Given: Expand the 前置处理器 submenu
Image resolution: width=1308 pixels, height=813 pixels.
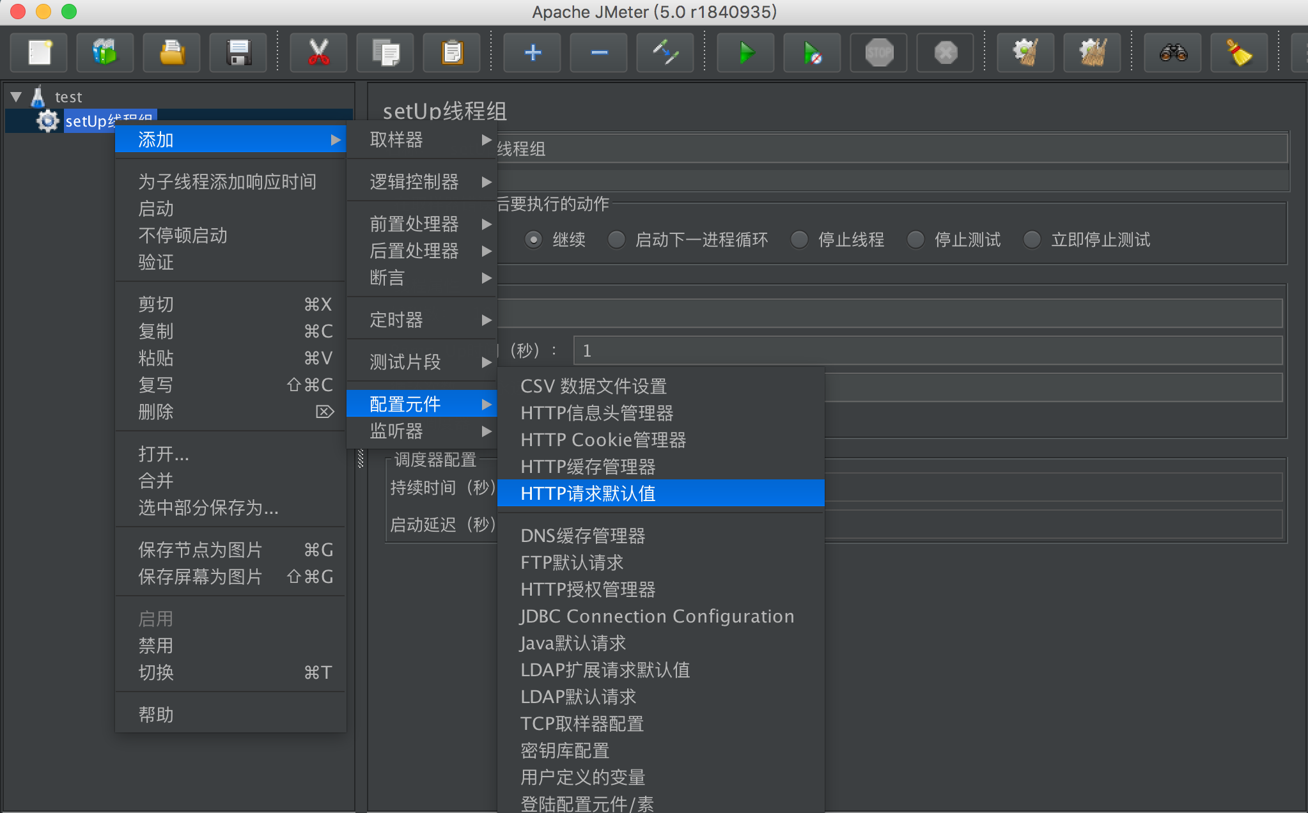Looking at the screenshot, I should pyautogui.click(x=422, y=224).
